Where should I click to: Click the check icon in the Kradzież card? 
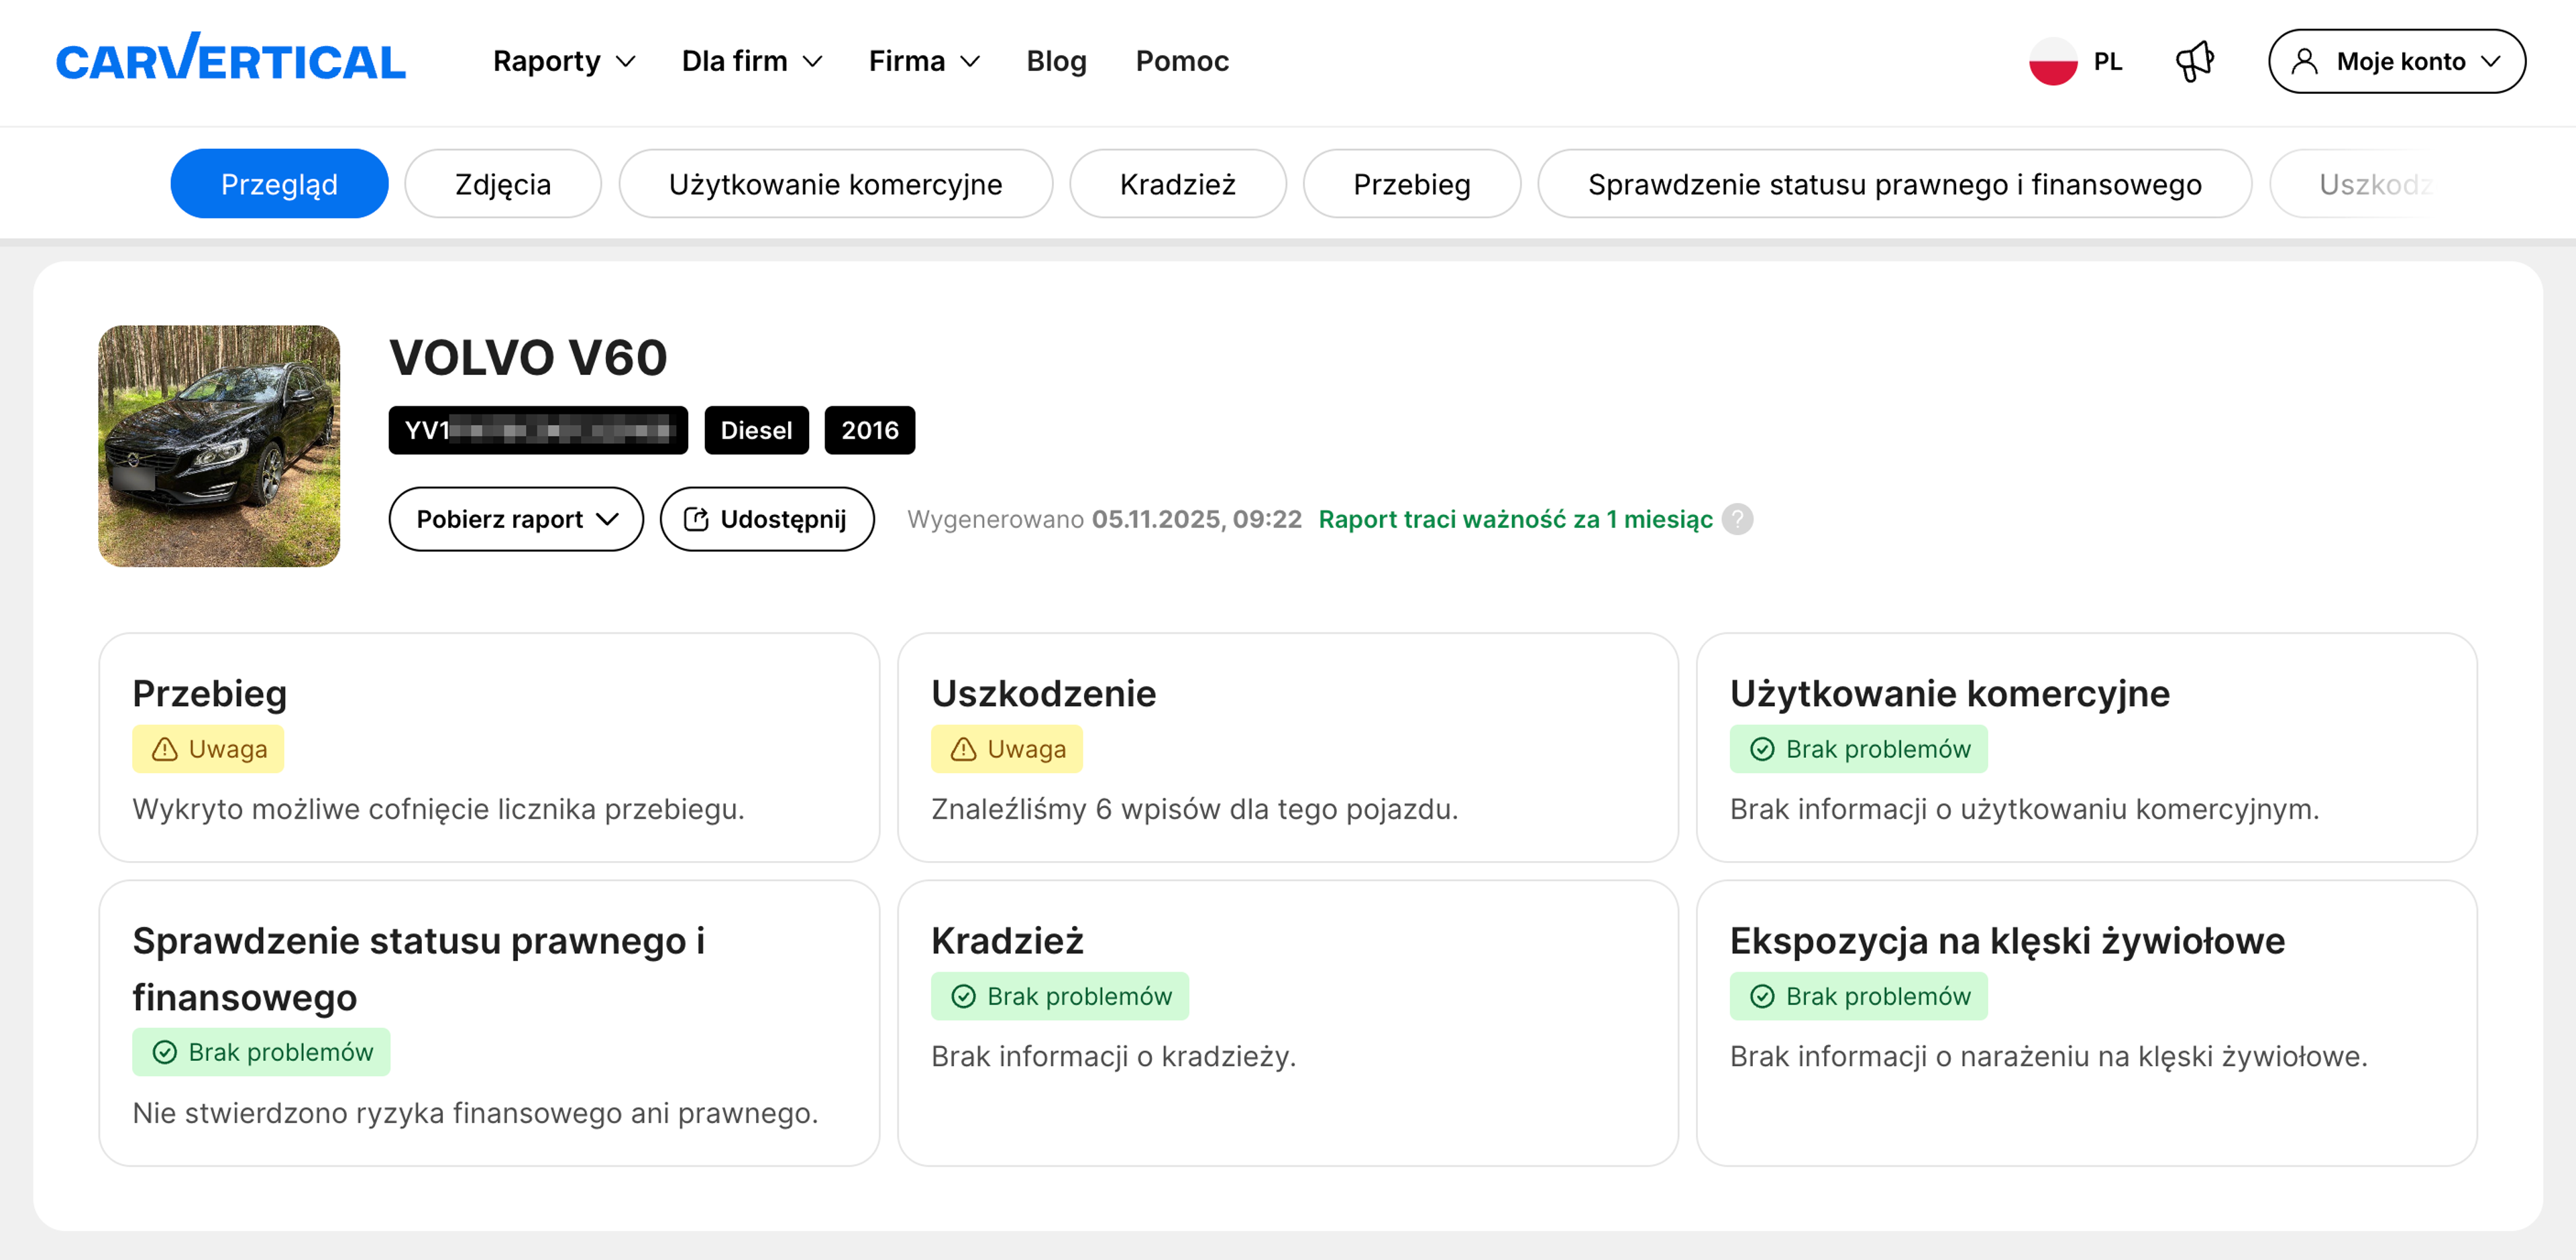963,996
